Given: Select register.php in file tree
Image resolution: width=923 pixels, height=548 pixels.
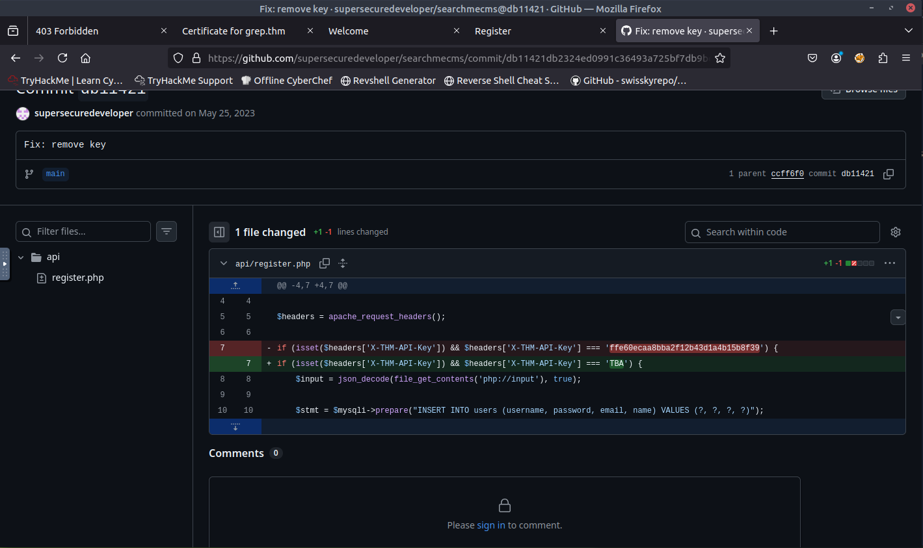Looking at the screenshot, I should tap(77, 278).
